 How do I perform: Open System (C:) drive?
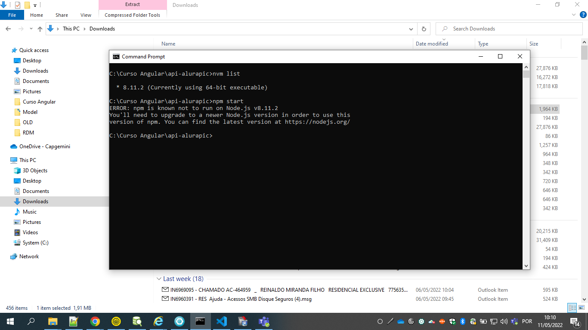35,243
